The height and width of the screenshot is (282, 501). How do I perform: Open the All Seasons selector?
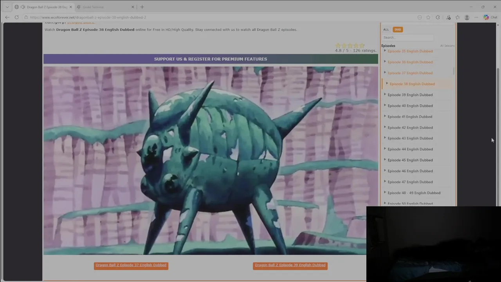[x=447, y=46]
